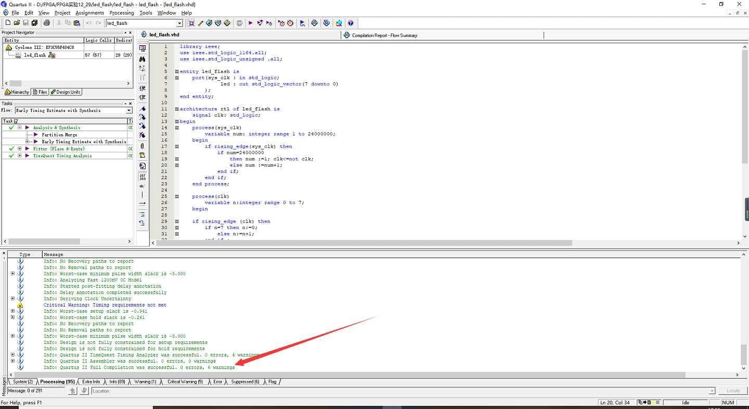The height and width of the screenshot is (409, 749).
Task: Click the clear all bookmarks icon
Action: pos(142,135)
